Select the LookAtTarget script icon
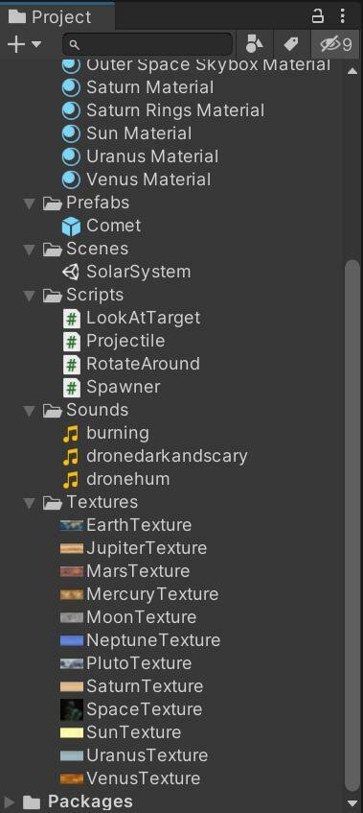Screen dimensions: 363x813 (72, 318)
